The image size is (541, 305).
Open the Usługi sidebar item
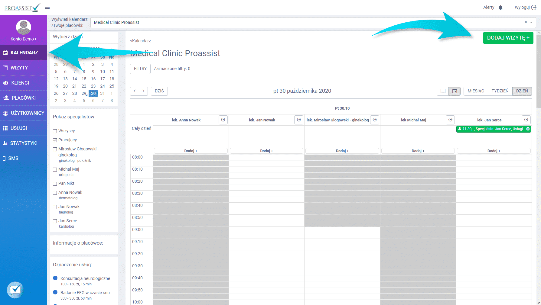pos(24,128)
